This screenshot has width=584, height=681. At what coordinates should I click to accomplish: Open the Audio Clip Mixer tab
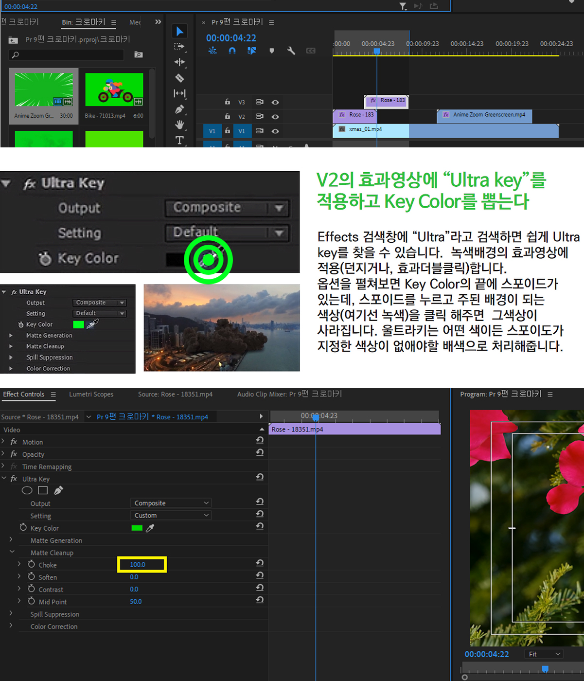pyautogui.click(x=289, y=394)
